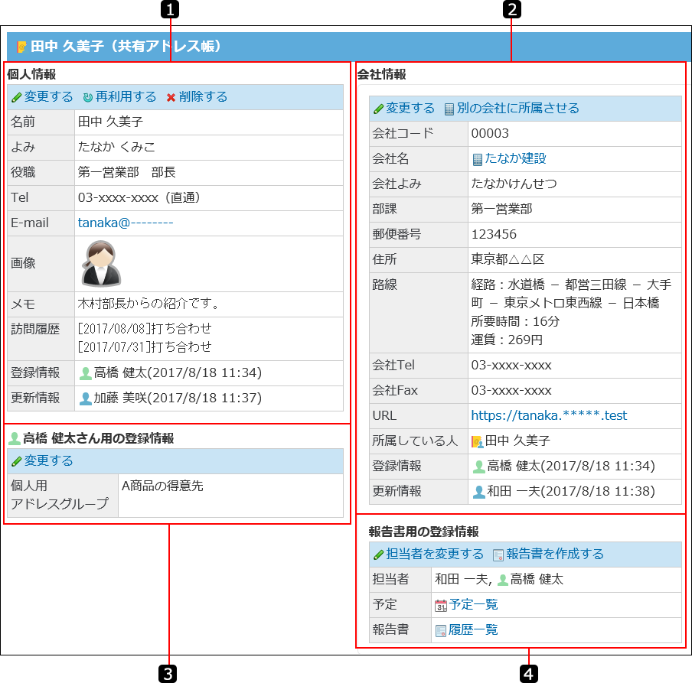Image resolution: width=692 pixels, height=683 pixels.
Task: Open the 予定一覧 schedule list
Action: point(473,604)
